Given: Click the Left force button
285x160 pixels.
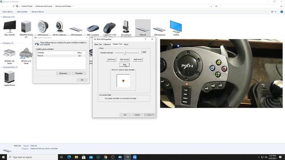Looking at the screenshot, I should pos(111,59).
